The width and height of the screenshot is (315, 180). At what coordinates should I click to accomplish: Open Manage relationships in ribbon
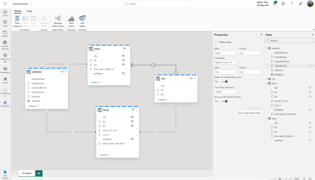pyautogui.click(x=58, y=21)
